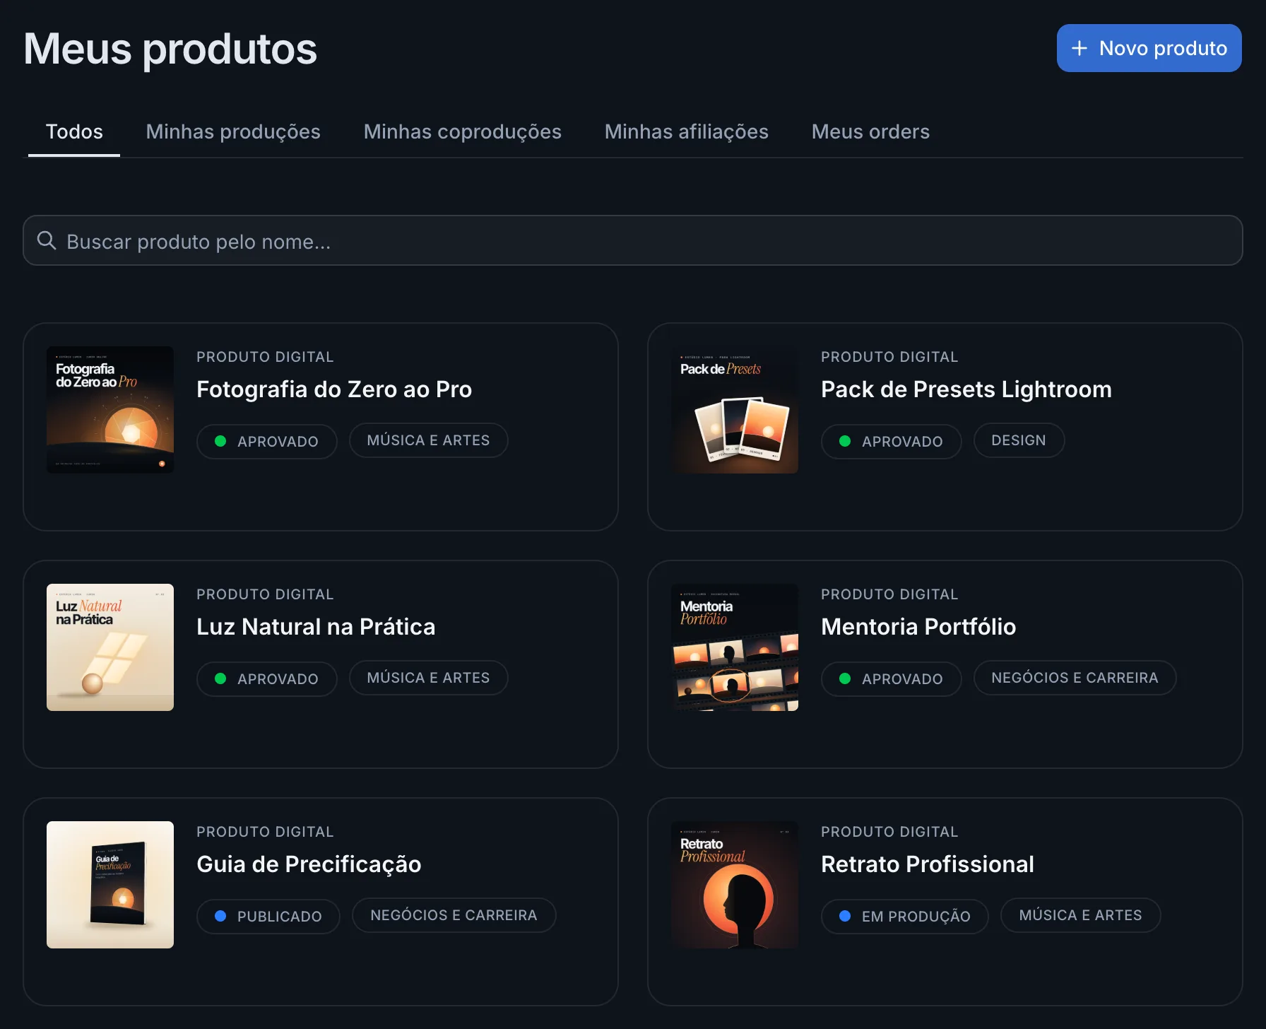1266x1029 pixels.
Task: Open Pack de Presets cover thumbnail
Action: click(x=735, y=410)
